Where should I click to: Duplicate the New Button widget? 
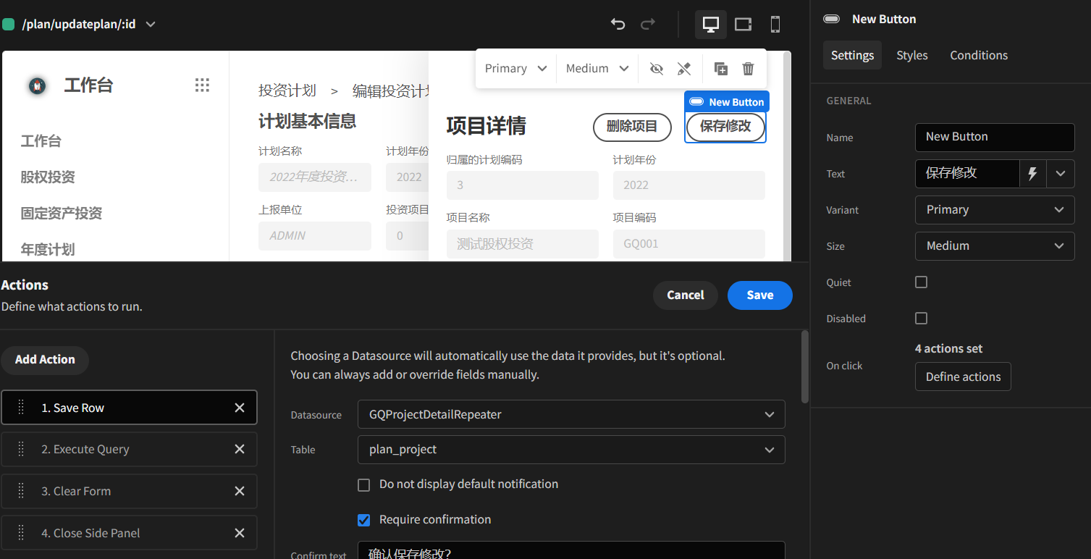click(x=720, y=68)
